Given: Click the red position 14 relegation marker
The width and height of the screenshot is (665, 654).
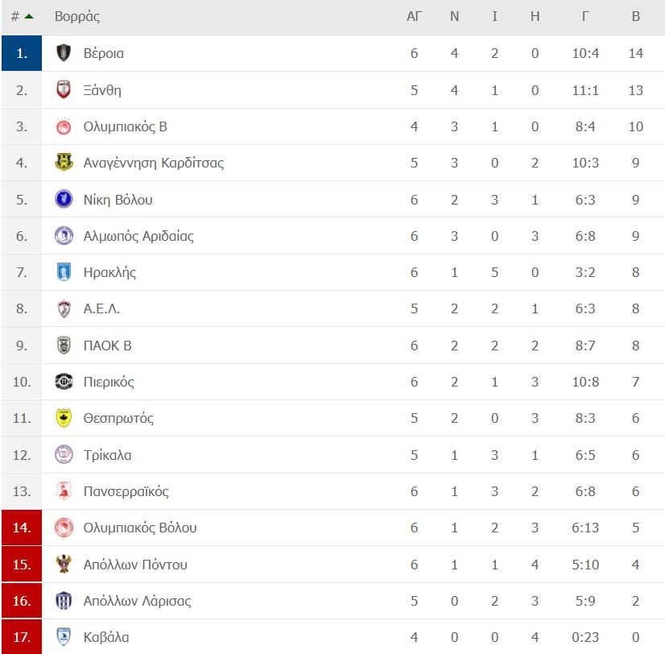Looking at the screenshot, I should coord(22,528).
